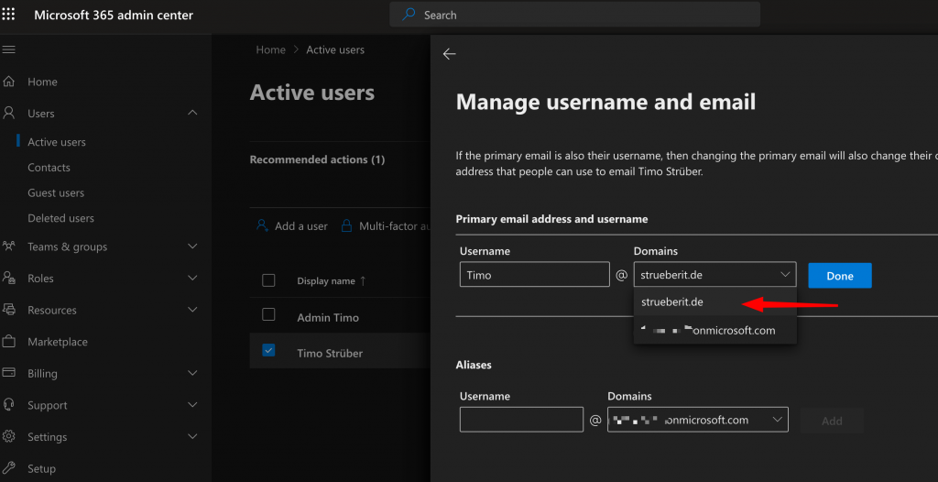This screenshot has width=938, height=482.
Task: Click Home in the breadcrumb
Action: [270, 49]
